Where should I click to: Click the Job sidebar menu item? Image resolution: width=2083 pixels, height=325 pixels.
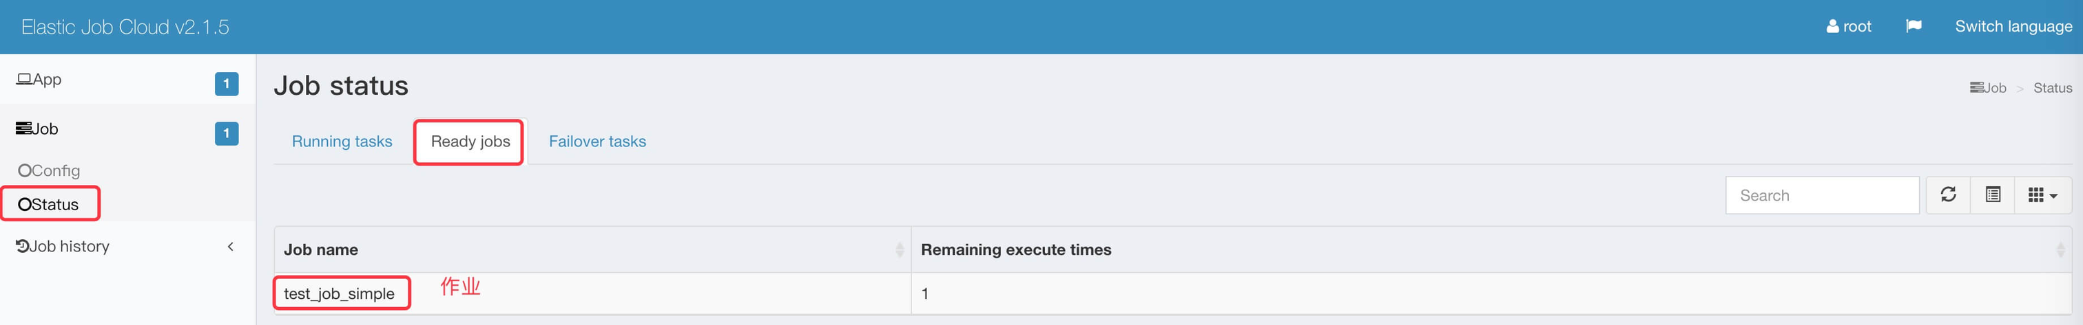point(38,129)
